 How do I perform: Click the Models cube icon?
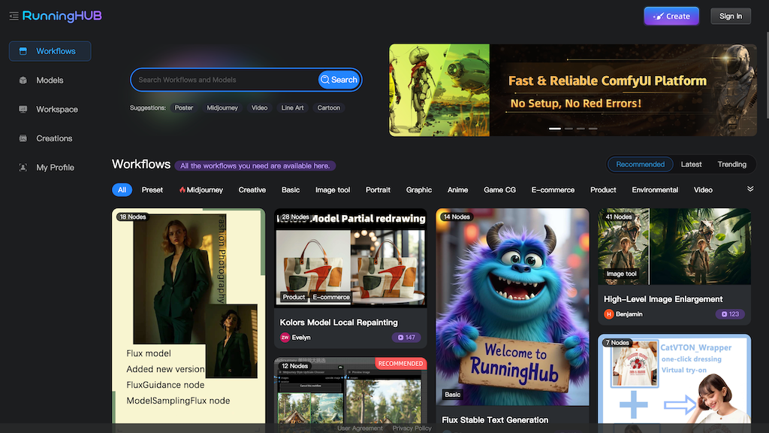tap(23, 80)
